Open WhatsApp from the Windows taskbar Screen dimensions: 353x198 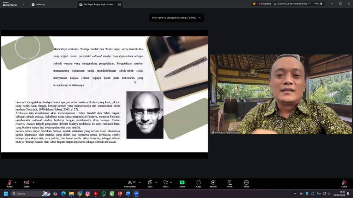[104, 193]
